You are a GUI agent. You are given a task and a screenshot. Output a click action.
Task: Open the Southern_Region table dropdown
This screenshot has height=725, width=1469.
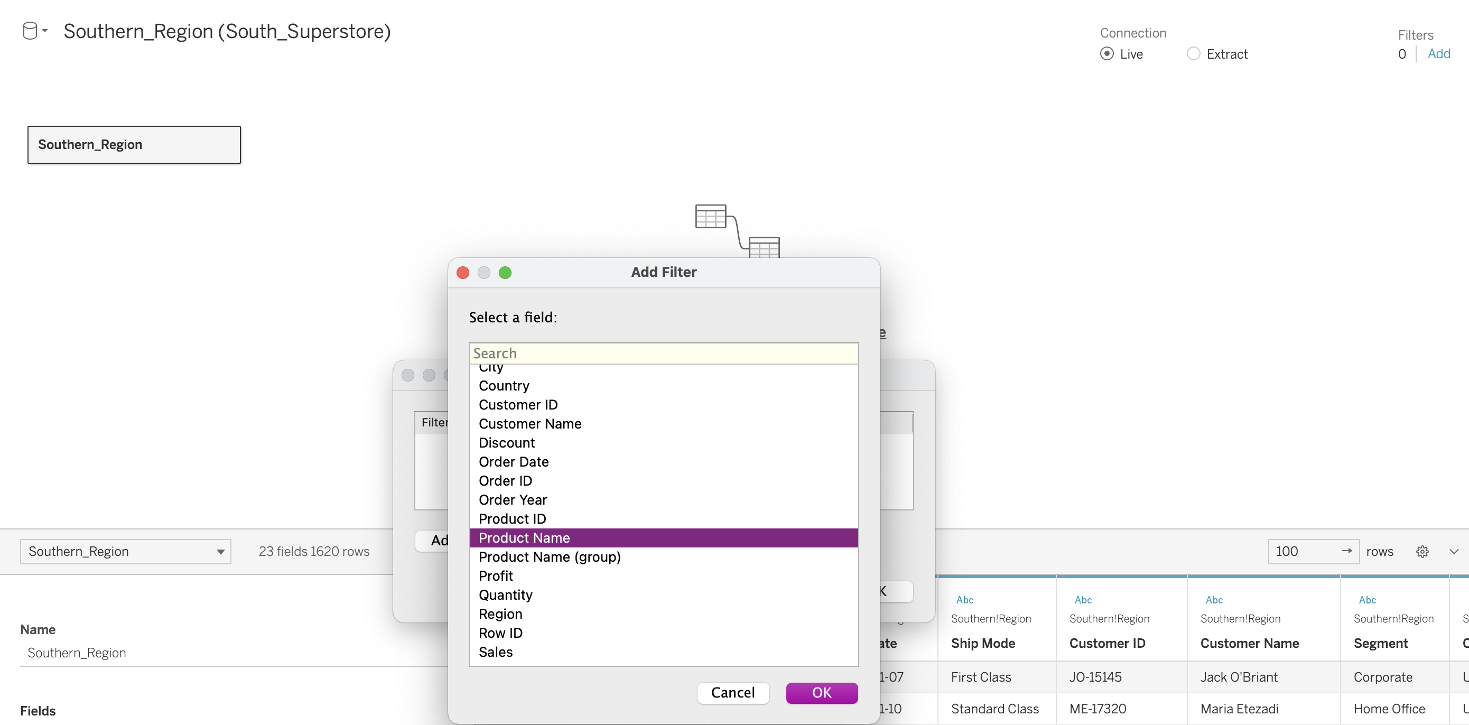125,551
